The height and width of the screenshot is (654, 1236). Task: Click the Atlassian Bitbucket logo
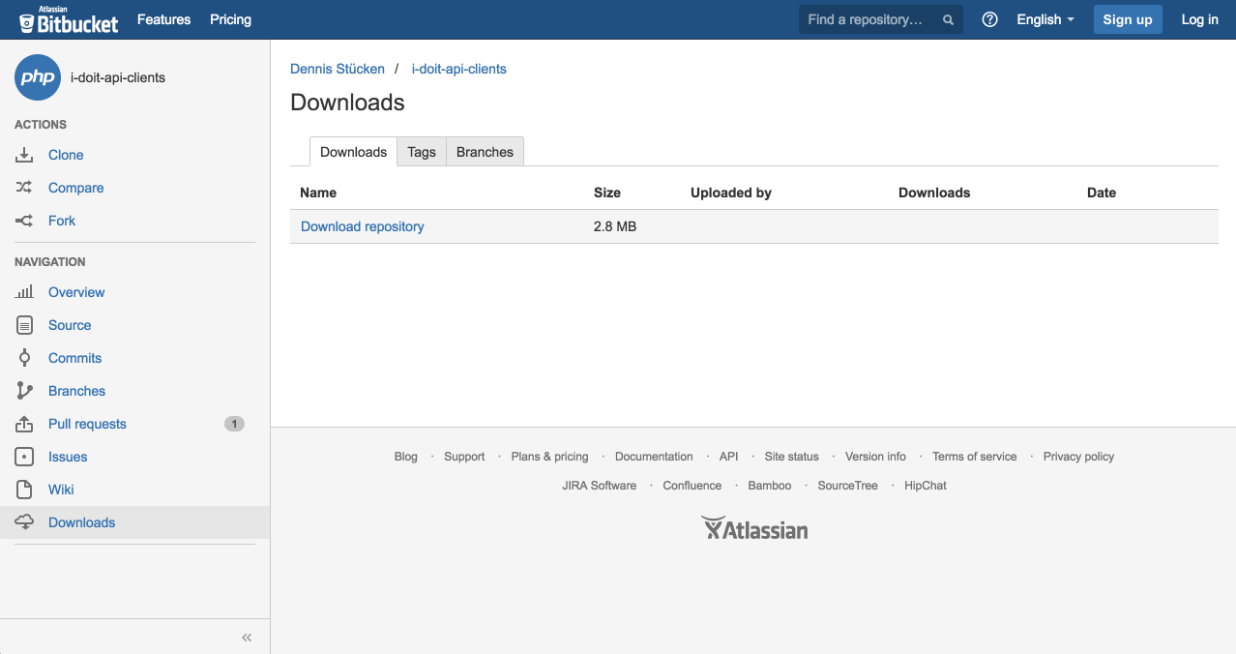(x=69, y=19)
